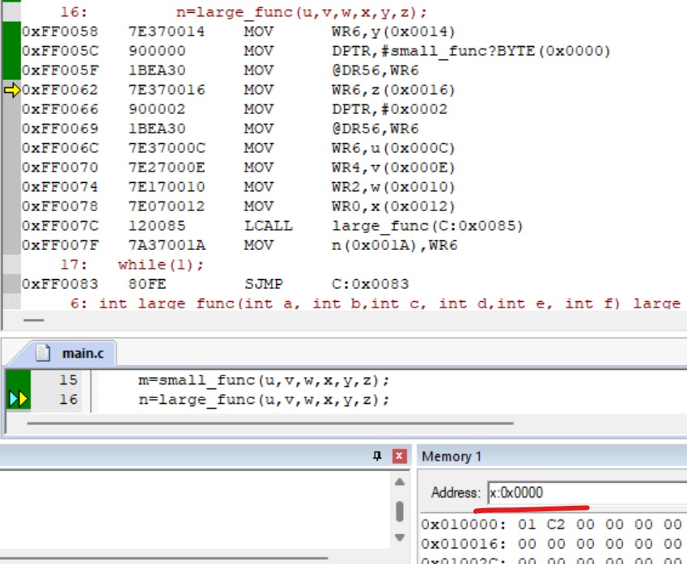Click the vertical scrollbar thumb in bottom-left panel
This screenshot has width=687, height=564.
[399, 511]
